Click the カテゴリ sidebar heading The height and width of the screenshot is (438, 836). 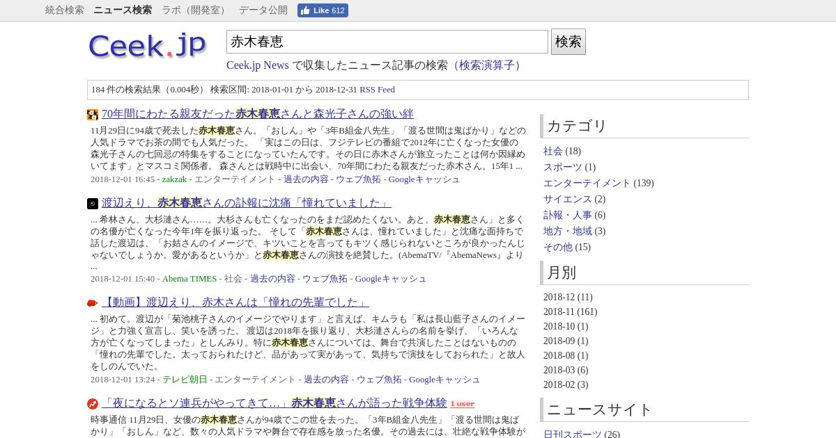[577, 126]
